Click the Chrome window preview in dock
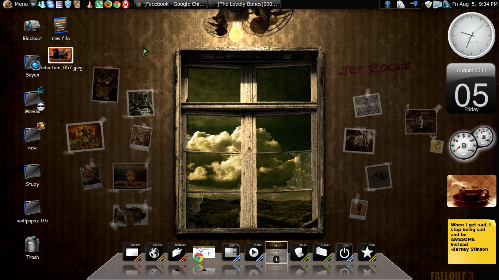This screenshot has height=280, width=499. click(x=204, y=254)
